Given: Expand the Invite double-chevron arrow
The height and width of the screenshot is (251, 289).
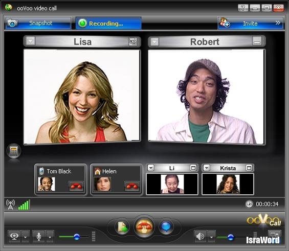Looking at the screenshot, I should [278, 23].
